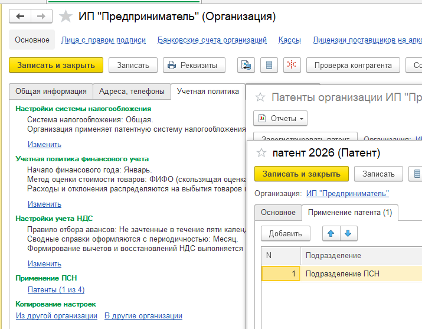Go back with the left arrow button
Screen dimensions: 422x329
(20, 17)
